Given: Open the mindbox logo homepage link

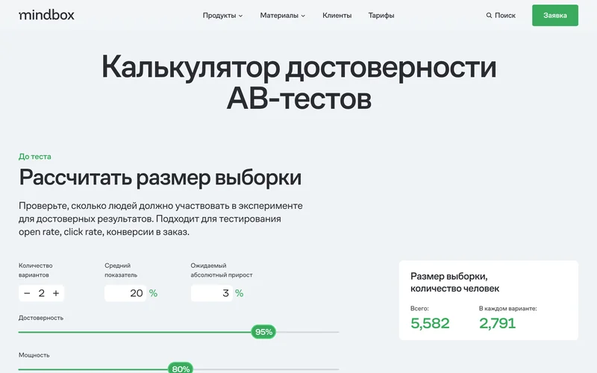Looking at the screenshot, I should click(46, 15).
